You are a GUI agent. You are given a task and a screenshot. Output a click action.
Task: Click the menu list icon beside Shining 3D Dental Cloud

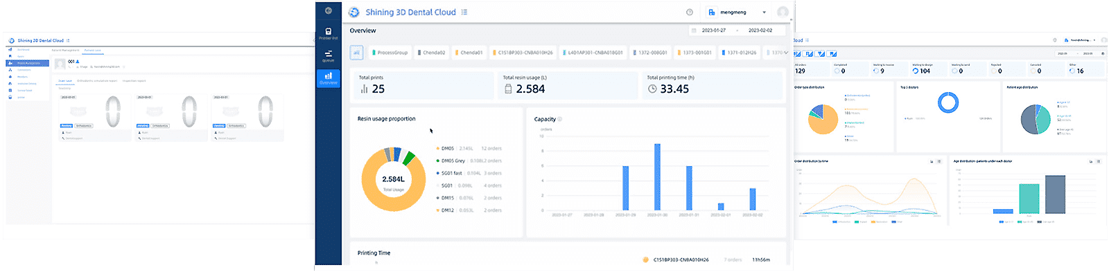point(464,12)
